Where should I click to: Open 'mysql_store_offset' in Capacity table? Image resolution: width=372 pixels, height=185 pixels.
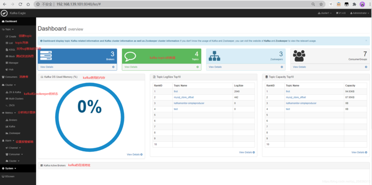(x=296, y=97)
